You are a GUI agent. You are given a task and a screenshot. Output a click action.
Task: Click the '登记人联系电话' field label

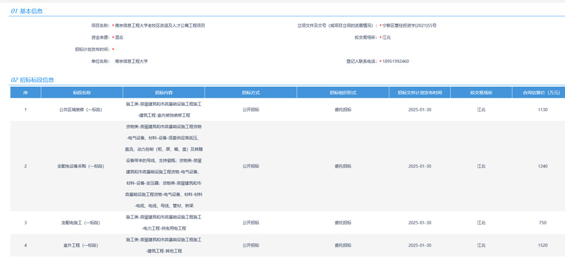(361, 61)
